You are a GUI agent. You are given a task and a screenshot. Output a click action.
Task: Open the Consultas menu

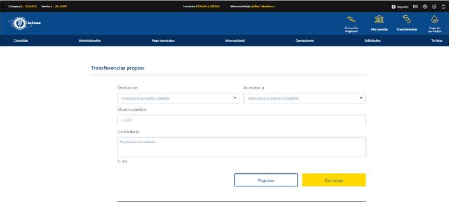pyautogui.click(x=21, y=41)
